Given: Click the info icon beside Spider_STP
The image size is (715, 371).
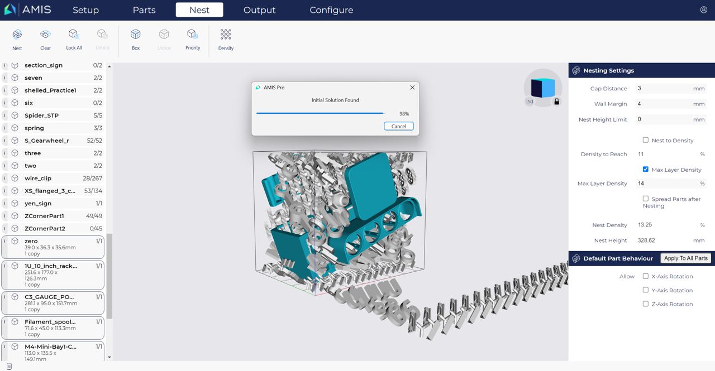Looking at the screenshot, I should click(x=5, y=115).
